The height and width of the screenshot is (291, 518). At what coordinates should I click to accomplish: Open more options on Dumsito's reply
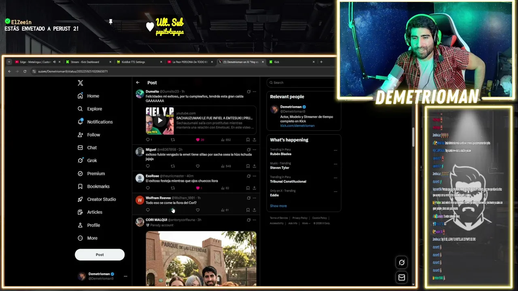(254, 92)
